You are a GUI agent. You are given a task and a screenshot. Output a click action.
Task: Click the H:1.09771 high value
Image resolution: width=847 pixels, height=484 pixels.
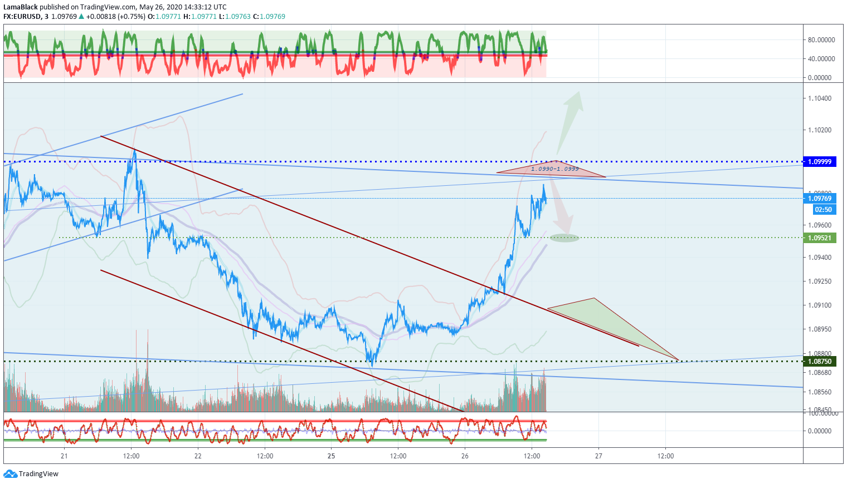pyautogui.click(x=200, y=17)
